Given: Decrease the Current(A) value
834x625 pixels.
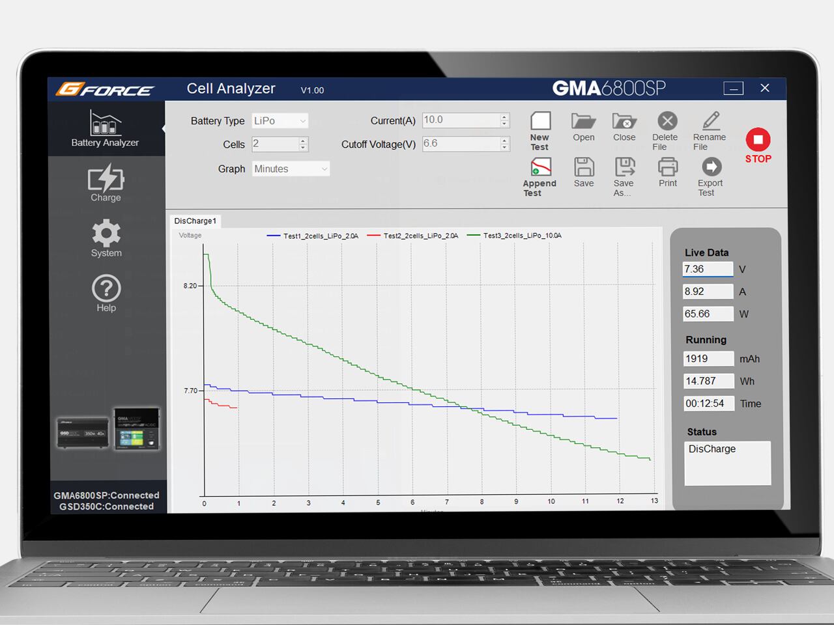Looking at the screenshot, I should (504, 124).
